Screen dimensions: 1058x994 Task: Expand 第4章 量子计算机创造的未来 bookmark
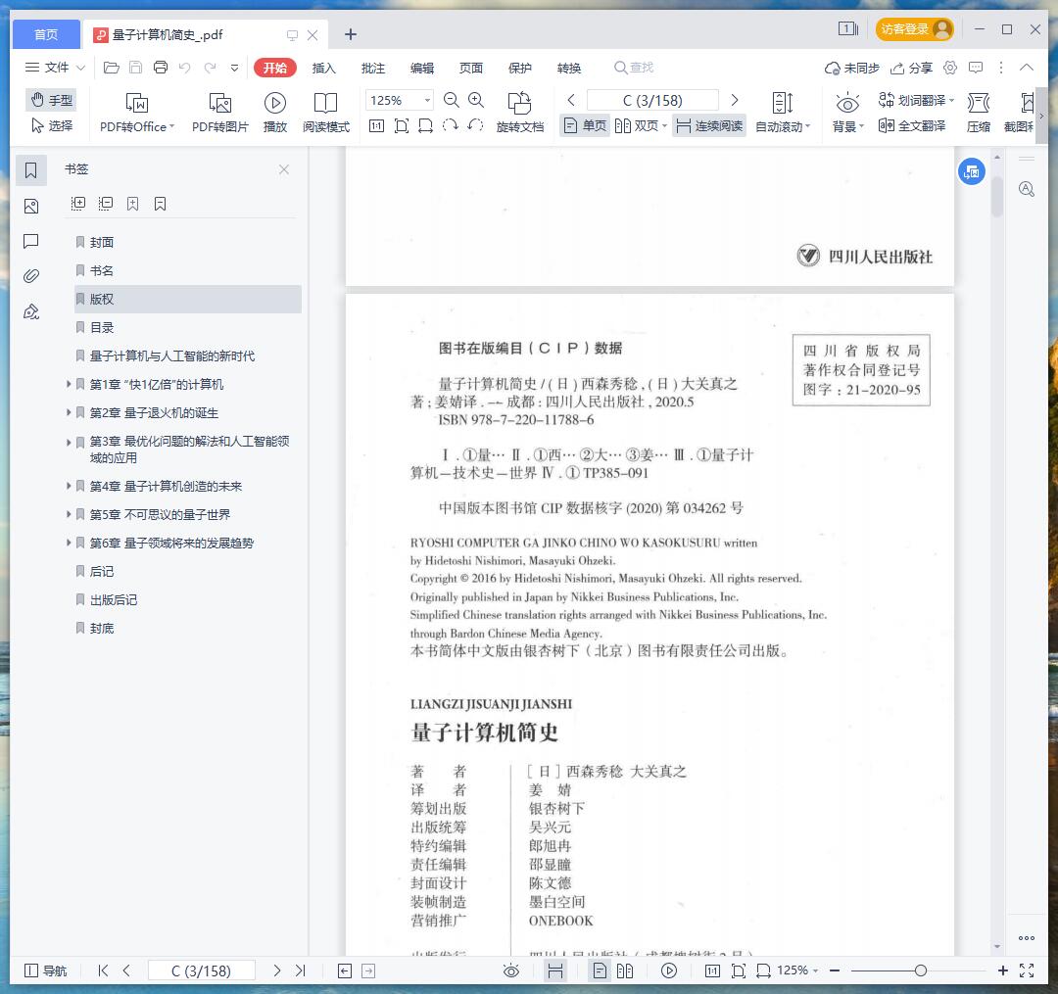coord(69,486)
